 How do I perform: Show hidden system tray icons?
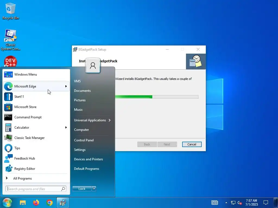(226, 203)
